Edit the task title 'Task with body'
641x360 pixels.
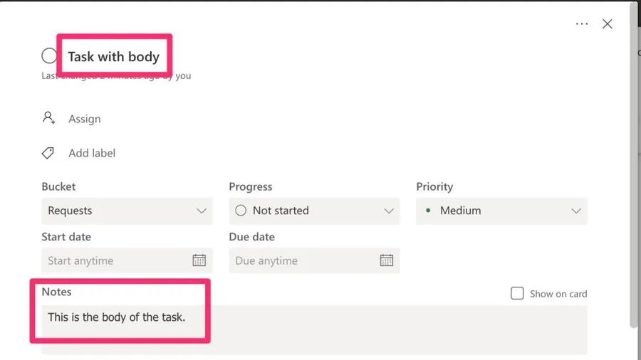tap(114, 57)
